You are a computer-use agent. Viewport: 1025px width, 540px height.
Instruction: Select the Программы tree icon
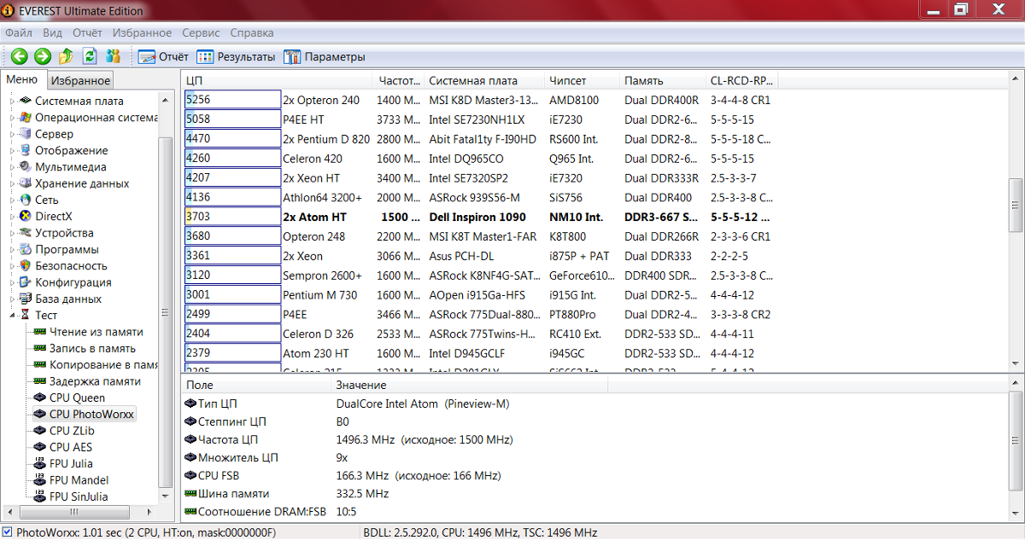[x=26, y=249]
